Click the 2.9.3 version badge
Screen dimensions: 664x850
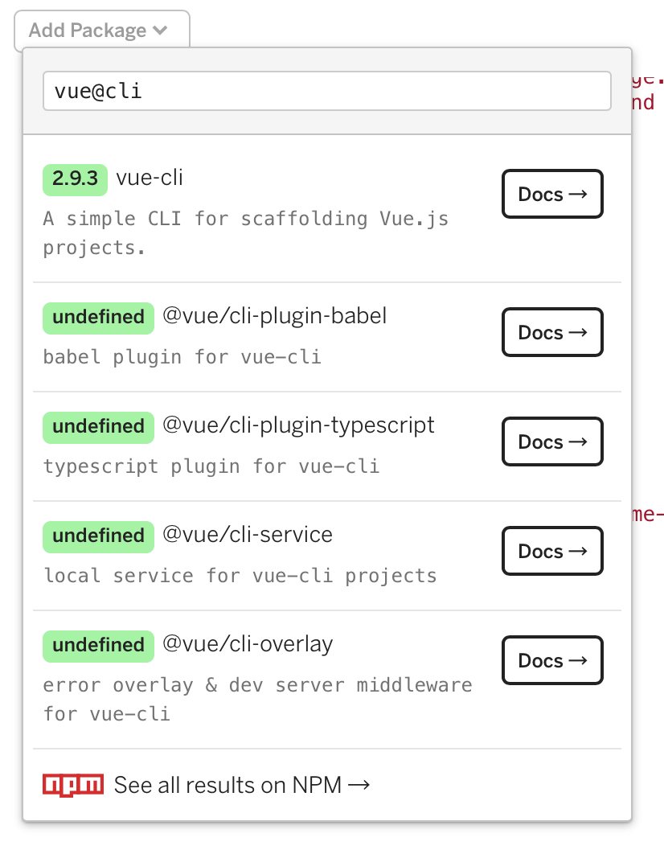point(75,179)
